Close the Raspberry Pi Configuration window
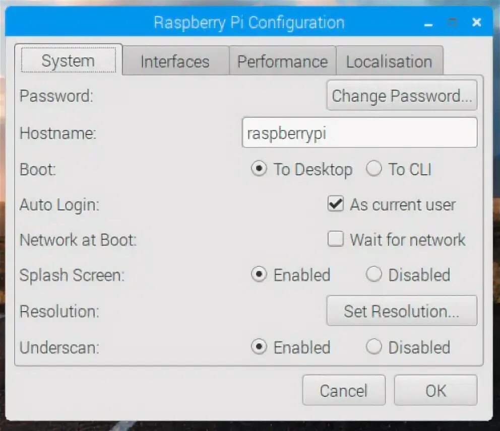500x431 pixels. (x=476, y=22)
